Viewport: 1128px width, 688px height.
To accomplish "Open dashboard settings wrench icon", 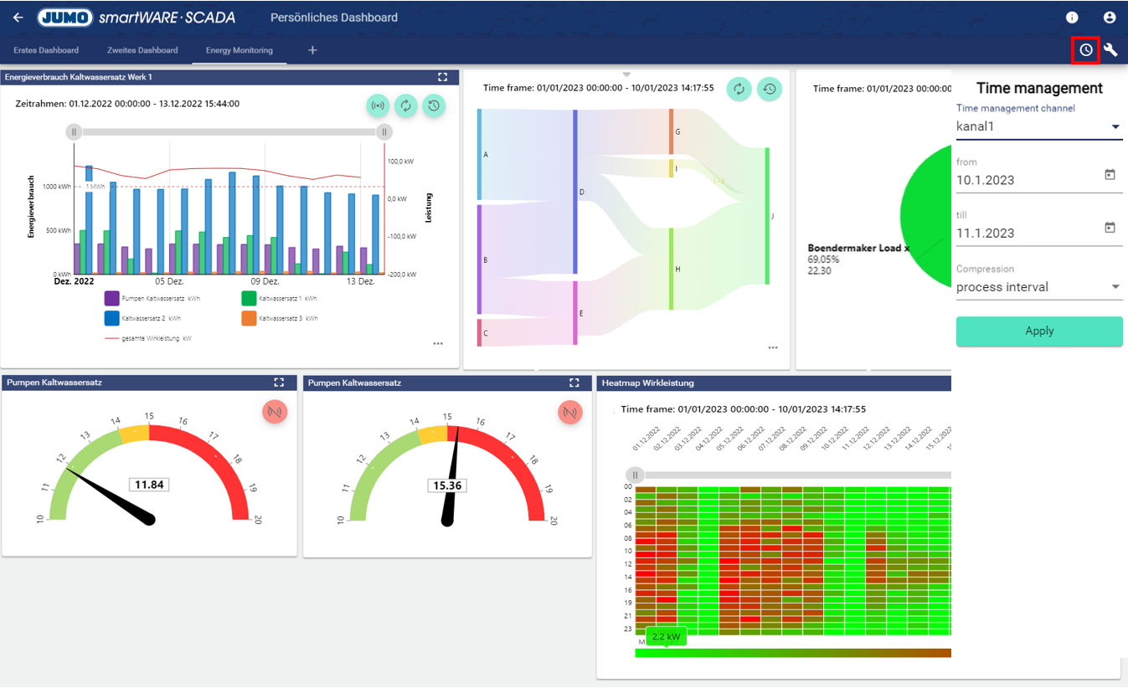I will pos(1110,50).
